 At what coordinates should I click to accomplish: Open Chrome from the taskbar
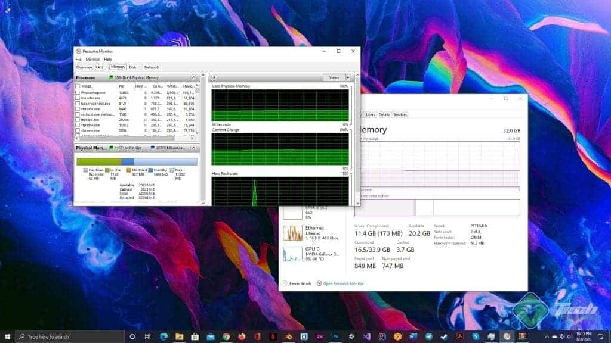click(x=225, y=335)
